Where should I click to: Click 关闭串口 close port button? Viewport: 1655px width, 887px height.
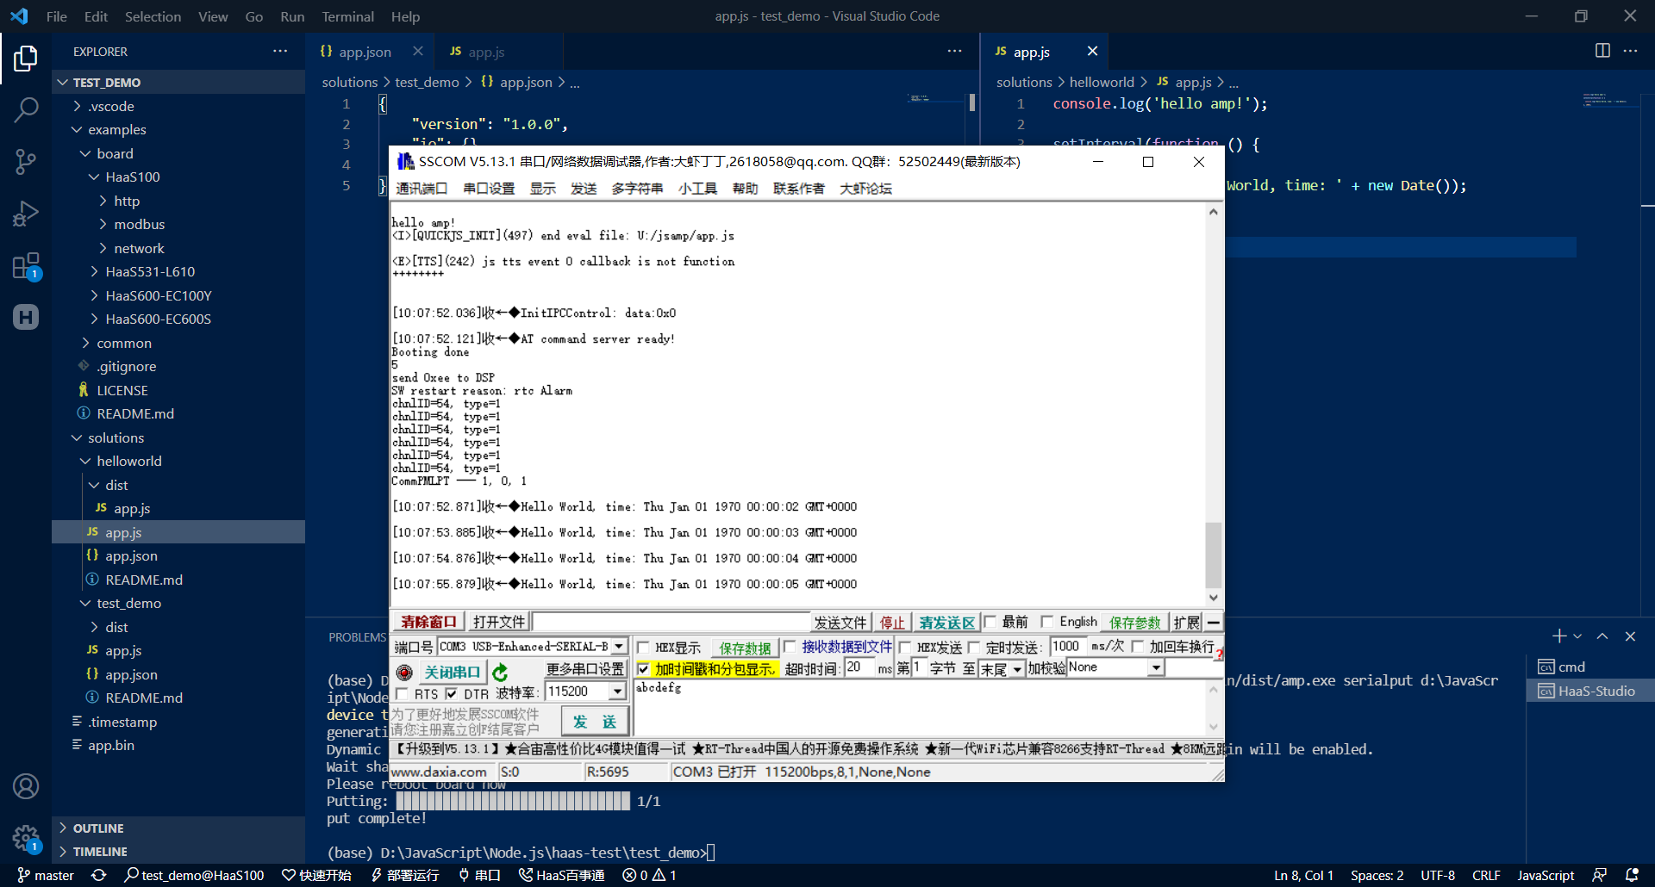point(453,672)
